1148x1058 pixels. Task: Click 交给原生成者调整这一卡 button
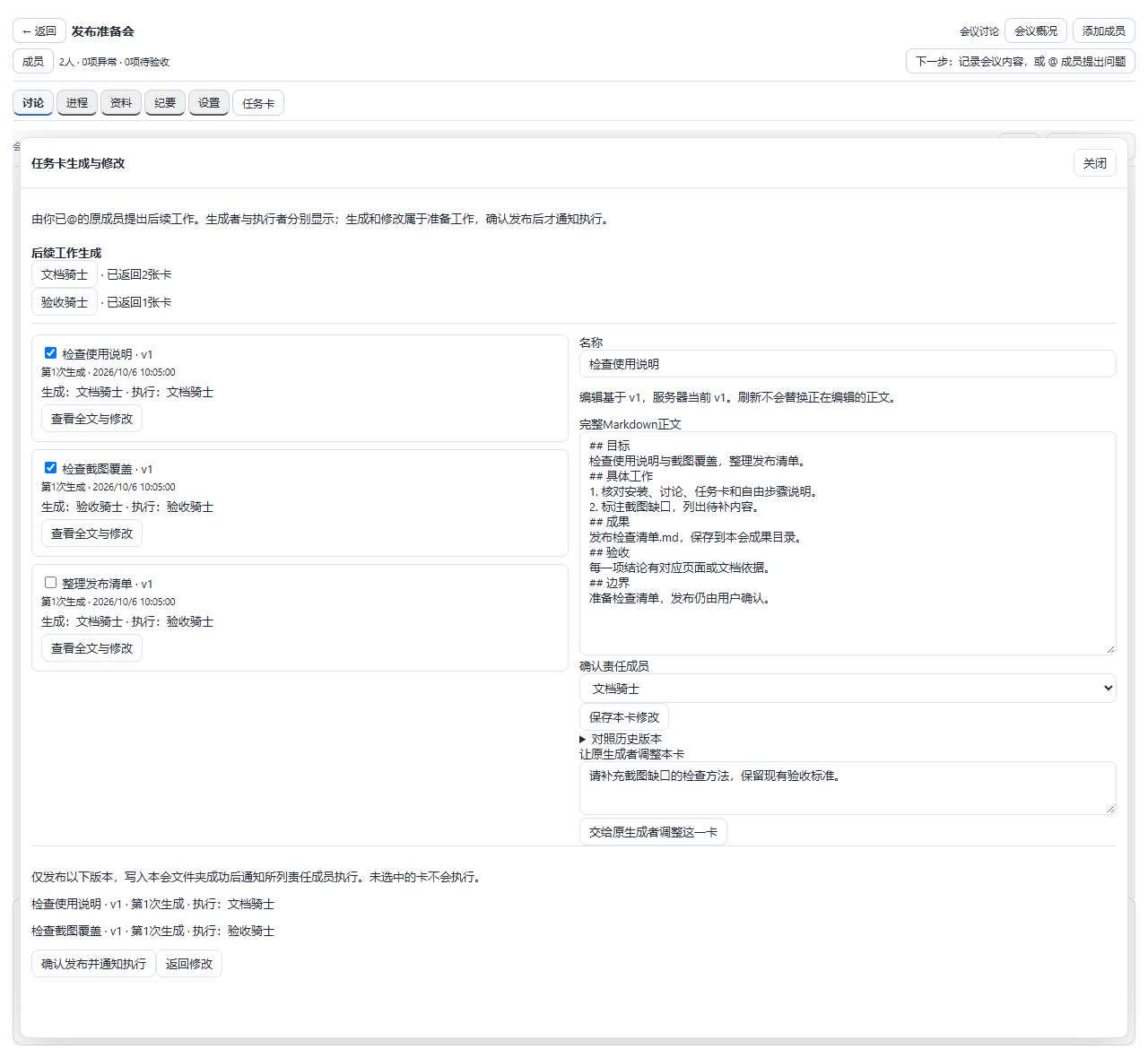pos(653,832)
